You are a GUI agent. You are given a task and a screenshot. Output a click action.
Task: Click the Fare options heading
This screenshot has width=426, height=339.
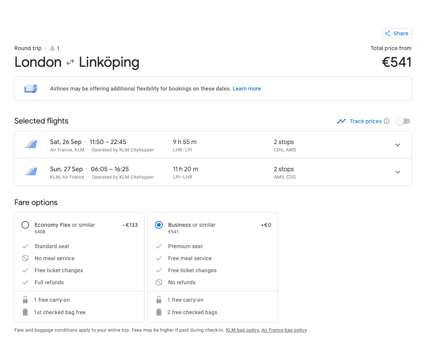(36, 202)
